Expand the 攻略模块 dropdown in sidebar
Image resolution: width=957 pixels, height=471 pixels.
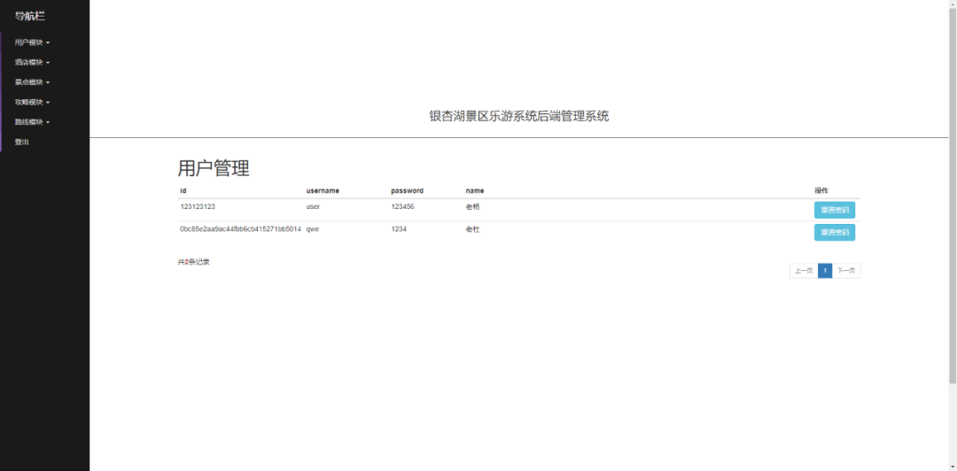[x=33, y=102]
